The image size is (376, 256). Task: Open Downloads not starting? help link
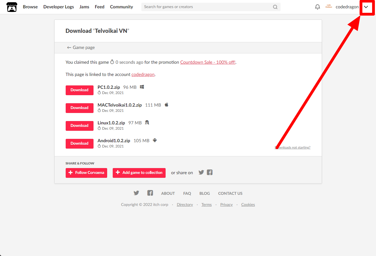coord(293,147)
